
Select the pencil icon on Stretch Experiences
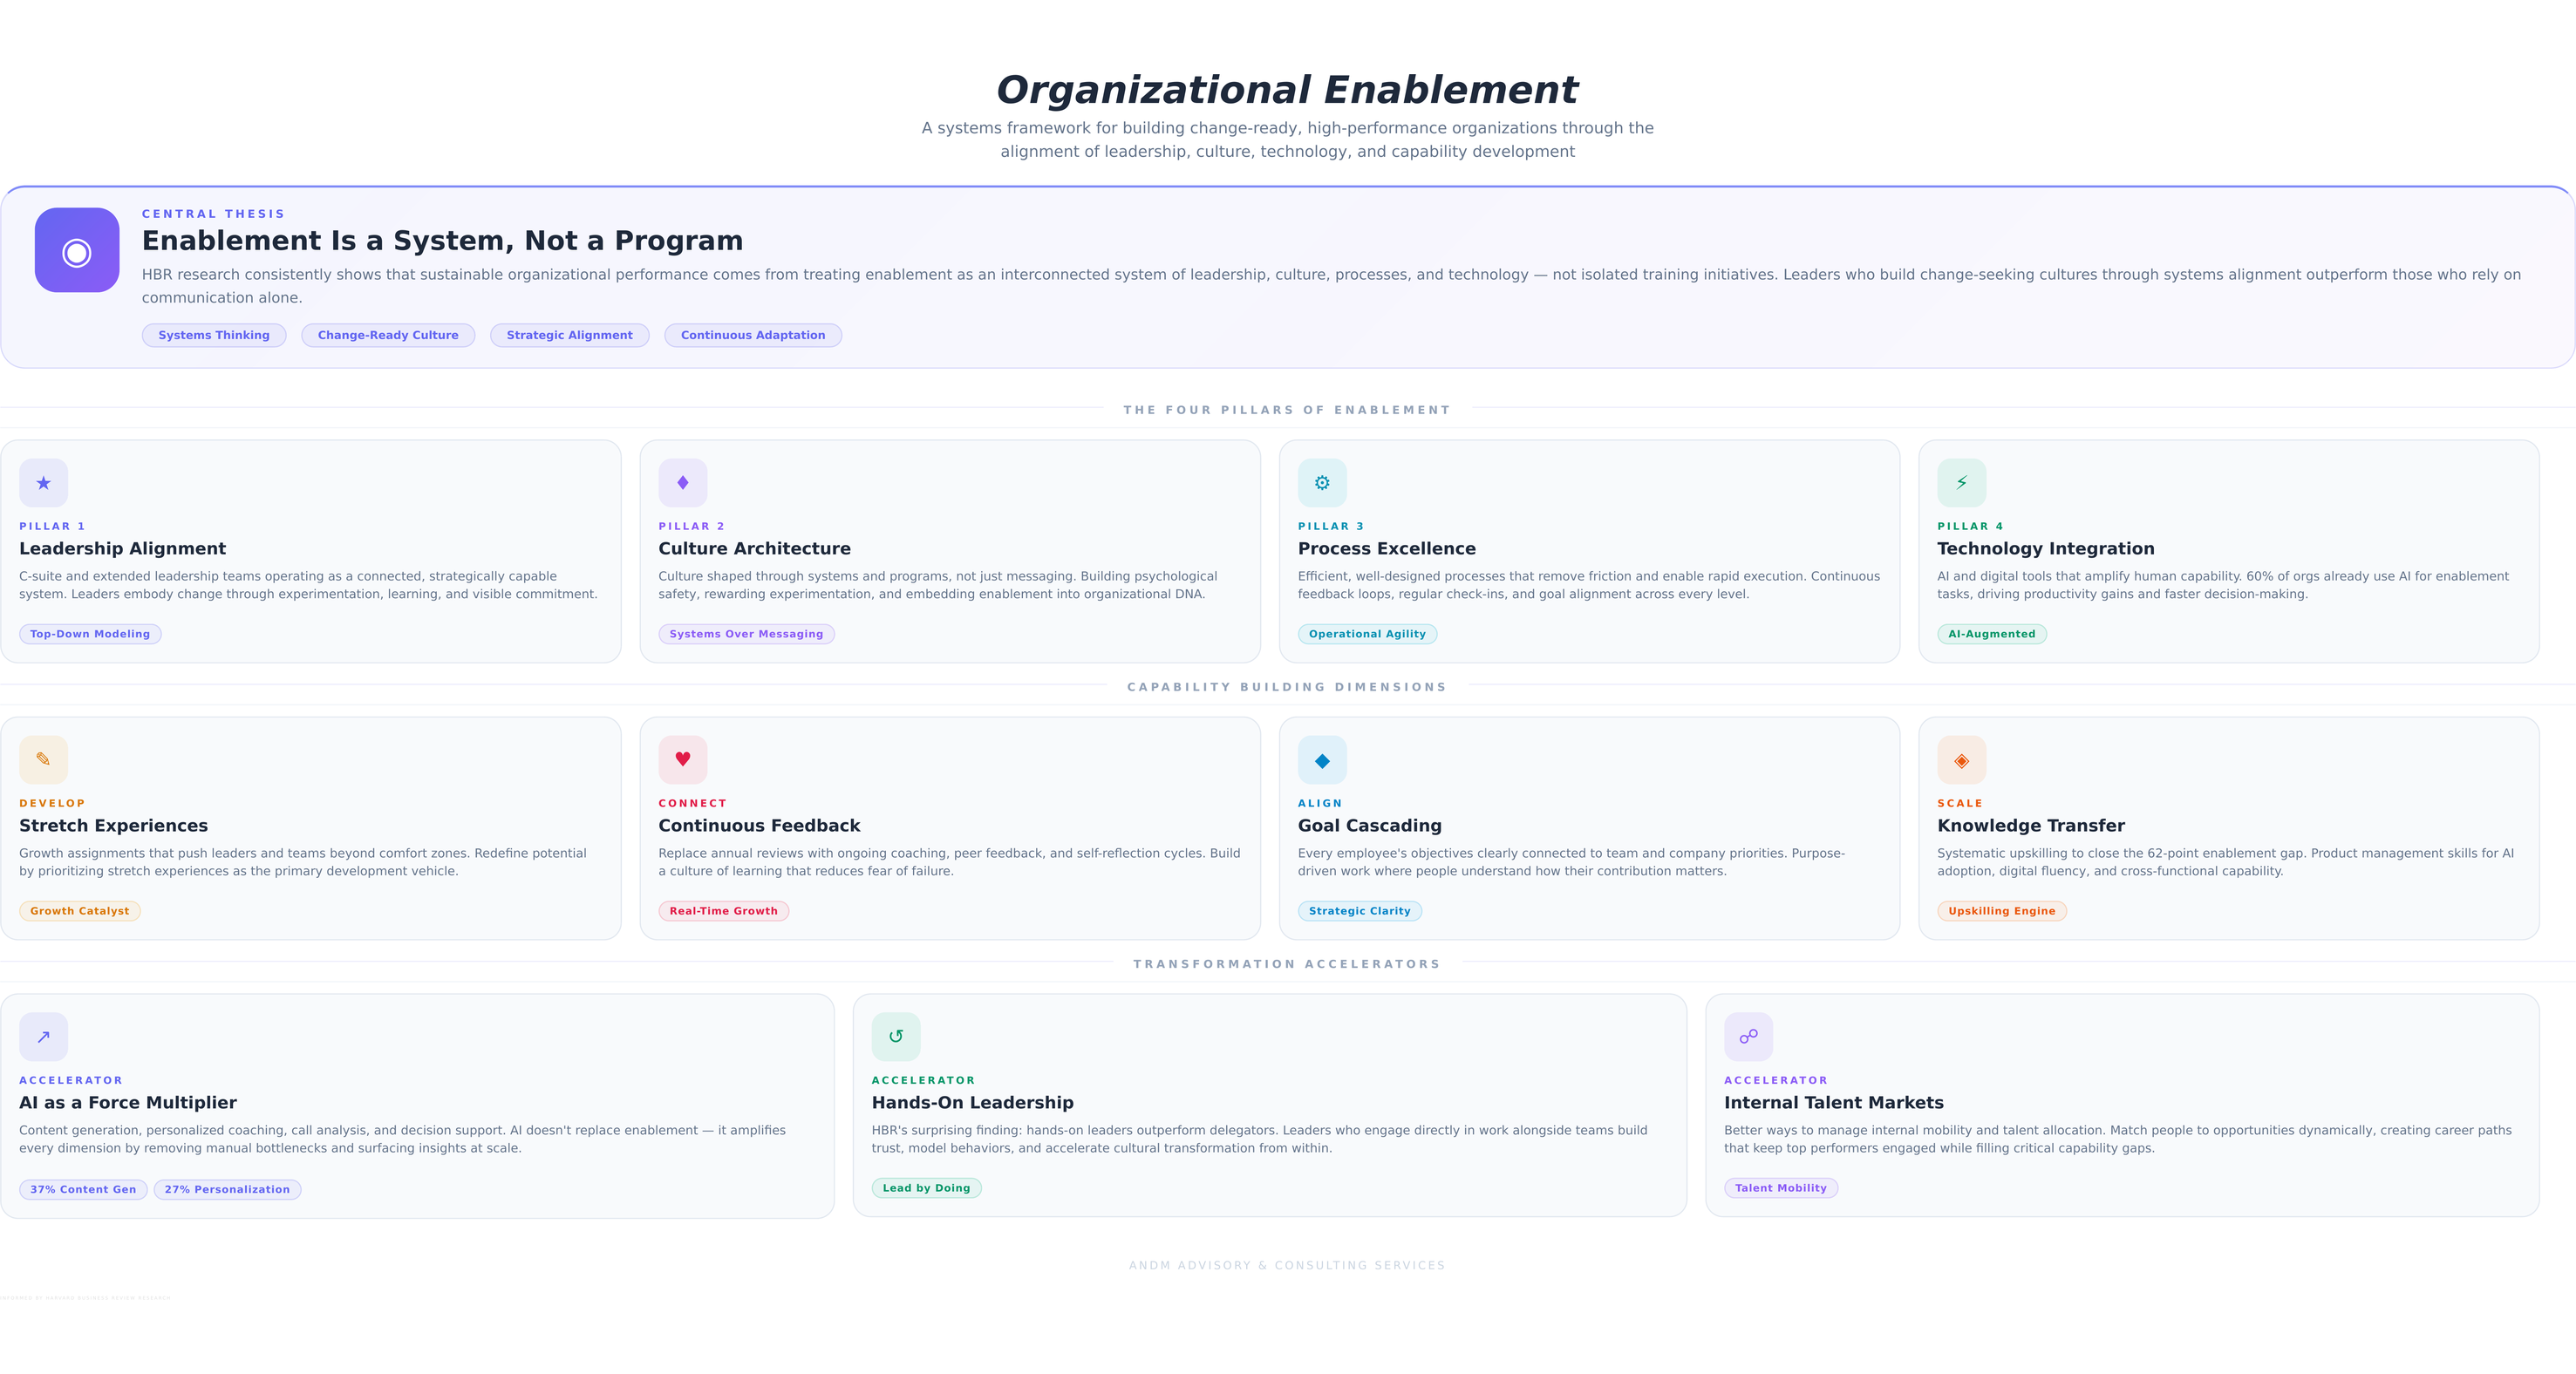(44, 760)
